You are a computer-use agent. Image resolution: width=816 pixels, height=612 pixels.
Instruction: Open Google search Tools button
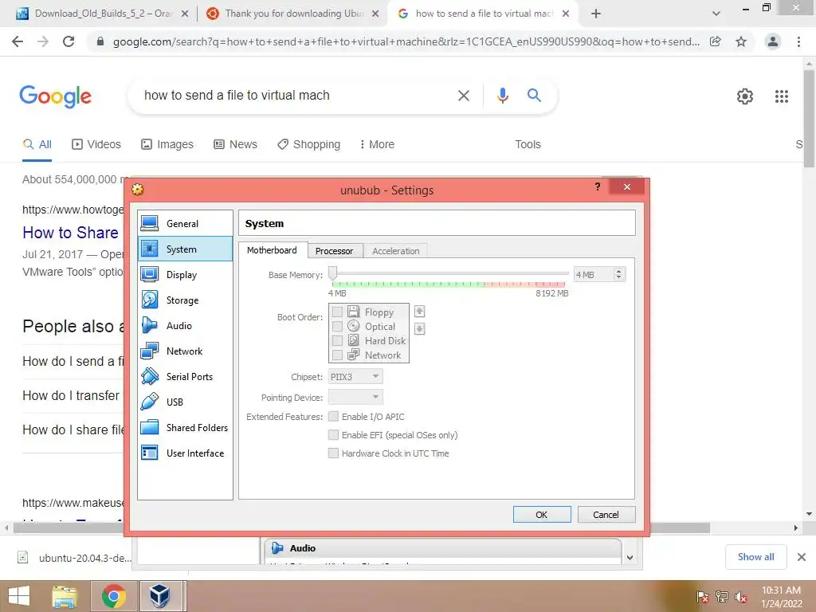pyautogui.click(x=528, y=144)
